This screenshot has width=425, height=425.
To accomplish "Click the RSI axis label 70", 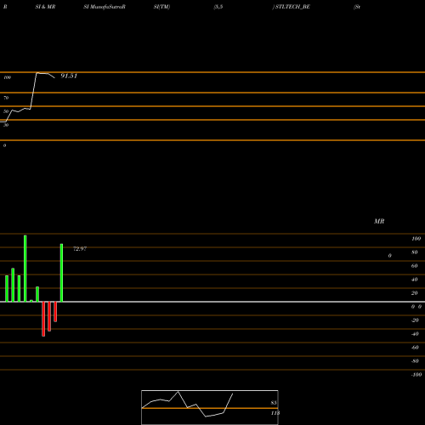I will (x=6, y=98).
